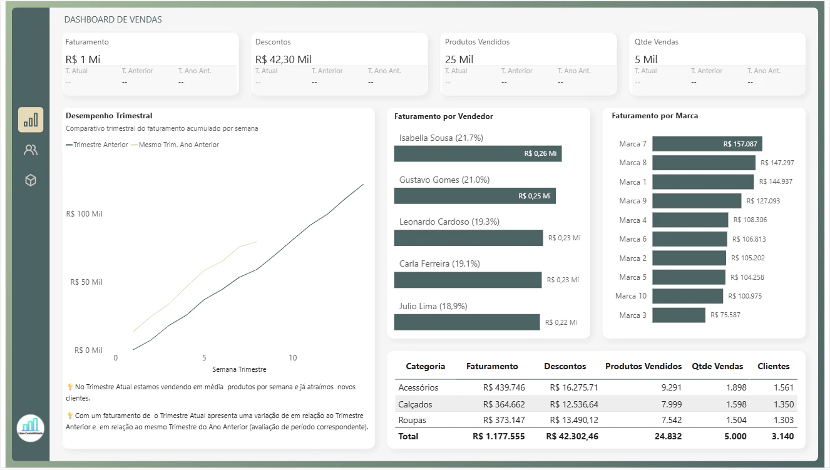Sort by the table's Faturamento column header

pyautogui.click(x=492, y=366)
